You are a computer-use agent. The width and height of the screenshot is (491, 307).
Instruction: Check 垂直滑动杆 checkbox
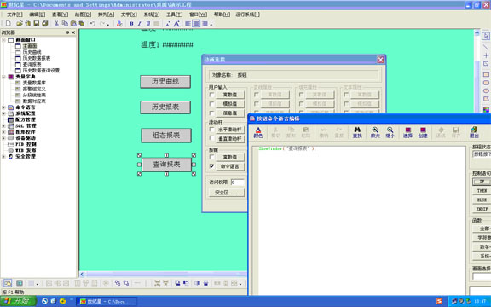[x=211, y=138]
